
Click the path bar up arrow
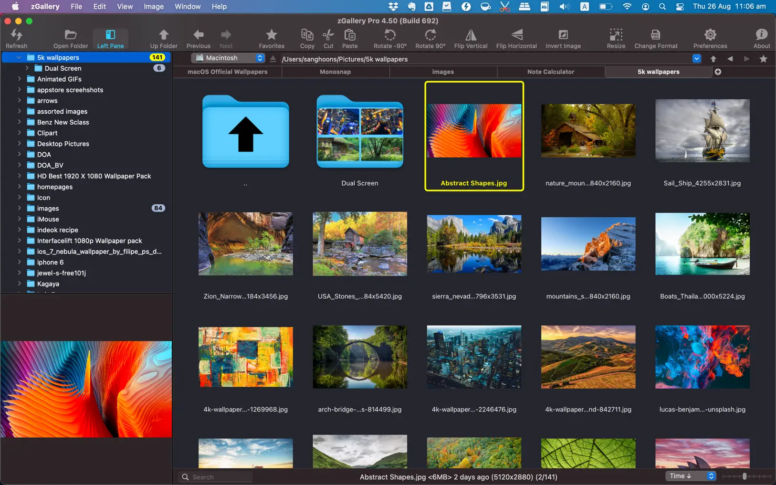pos(713,59)
